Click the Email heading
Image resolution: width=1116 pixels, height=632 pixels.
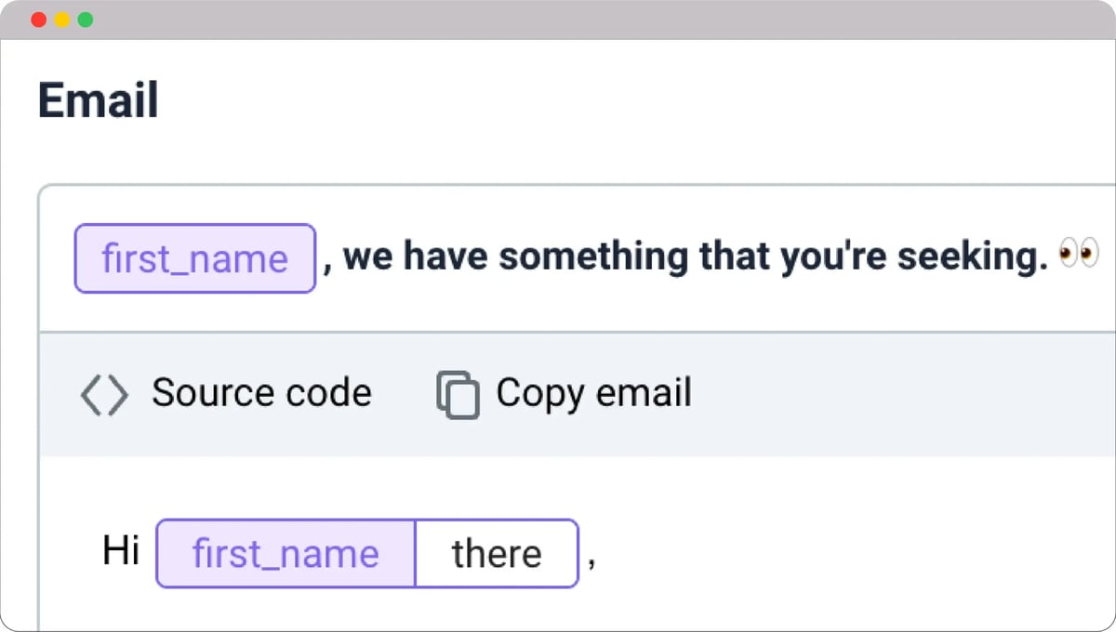(x=98, y=100)
